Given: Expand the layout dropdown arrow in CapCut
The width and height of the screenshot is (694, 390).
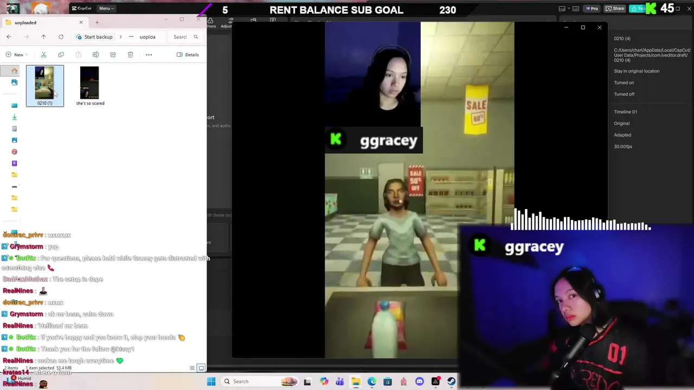Looking at the screenshot, I should (568, 9).
